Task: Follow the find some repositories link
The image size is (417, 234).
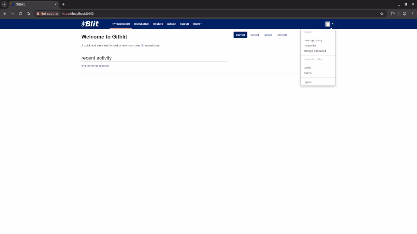Action: click(x=95, y=66)
